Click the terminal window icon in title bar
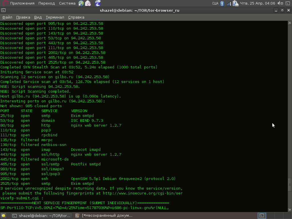 3,10
